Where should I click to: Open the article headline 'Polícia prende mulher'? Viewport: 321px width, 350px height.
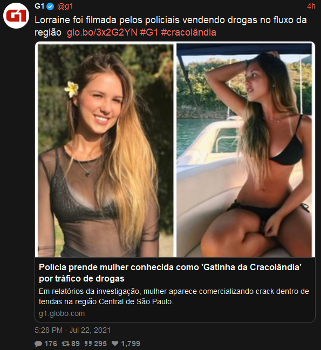click(x=170, y=273)
